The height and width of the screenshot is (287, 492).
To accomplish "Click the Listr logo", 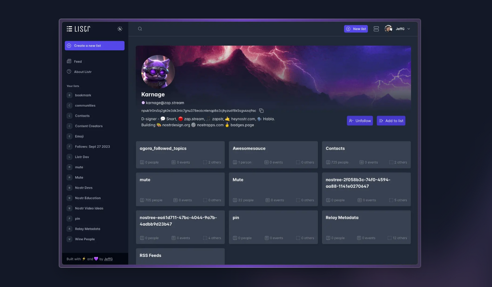I will pyautogui.click(x=79, y=29).
